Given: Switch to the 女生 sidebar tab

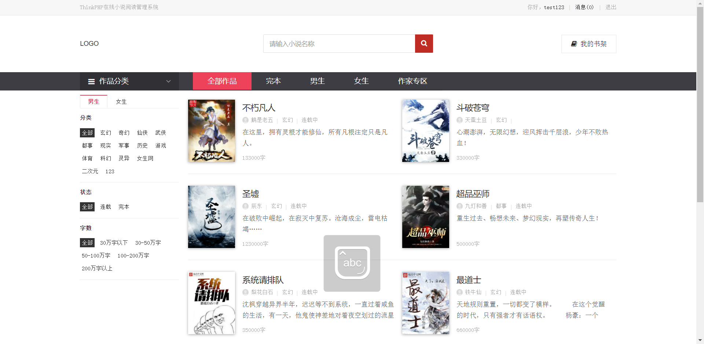Looking at the screenshot, I should click(x=121, y=101).
